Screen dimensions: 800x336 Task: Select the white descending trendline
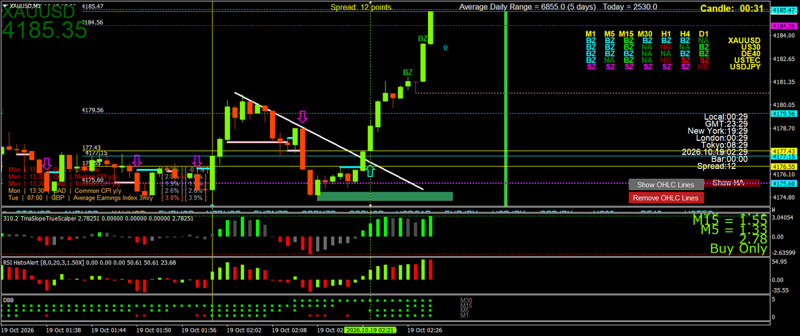click(329, 141)
